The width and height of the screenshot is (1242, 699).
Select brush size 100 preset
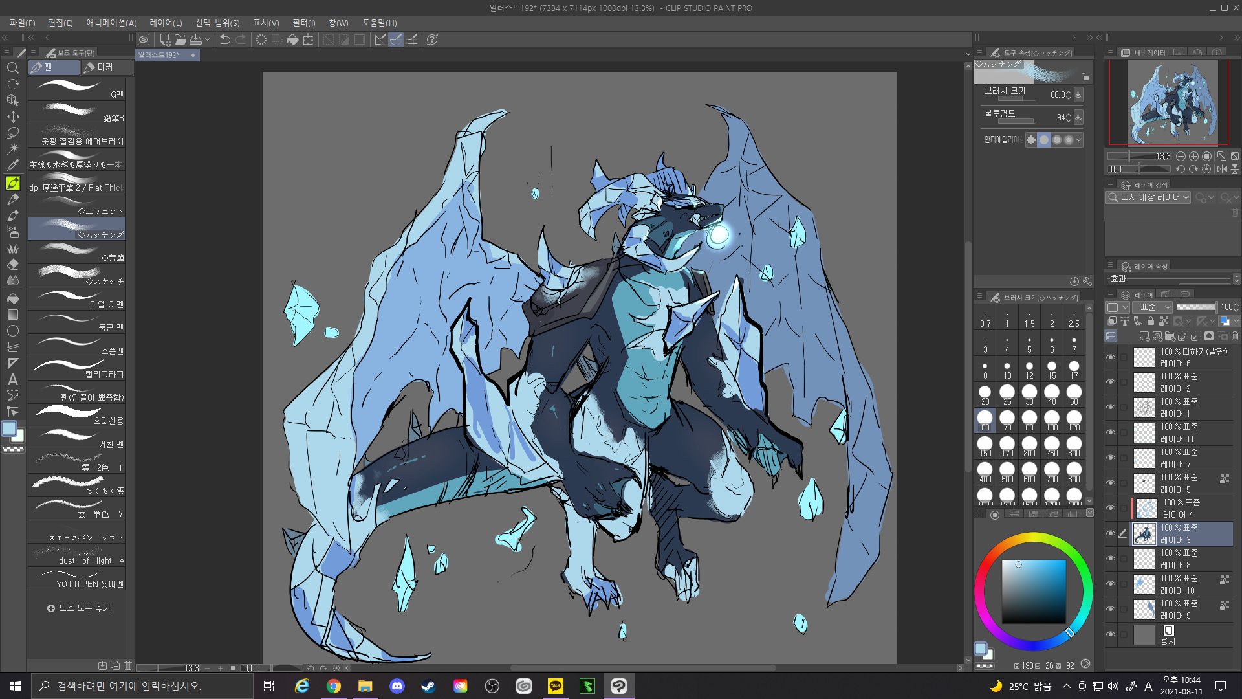(1052, 420)
